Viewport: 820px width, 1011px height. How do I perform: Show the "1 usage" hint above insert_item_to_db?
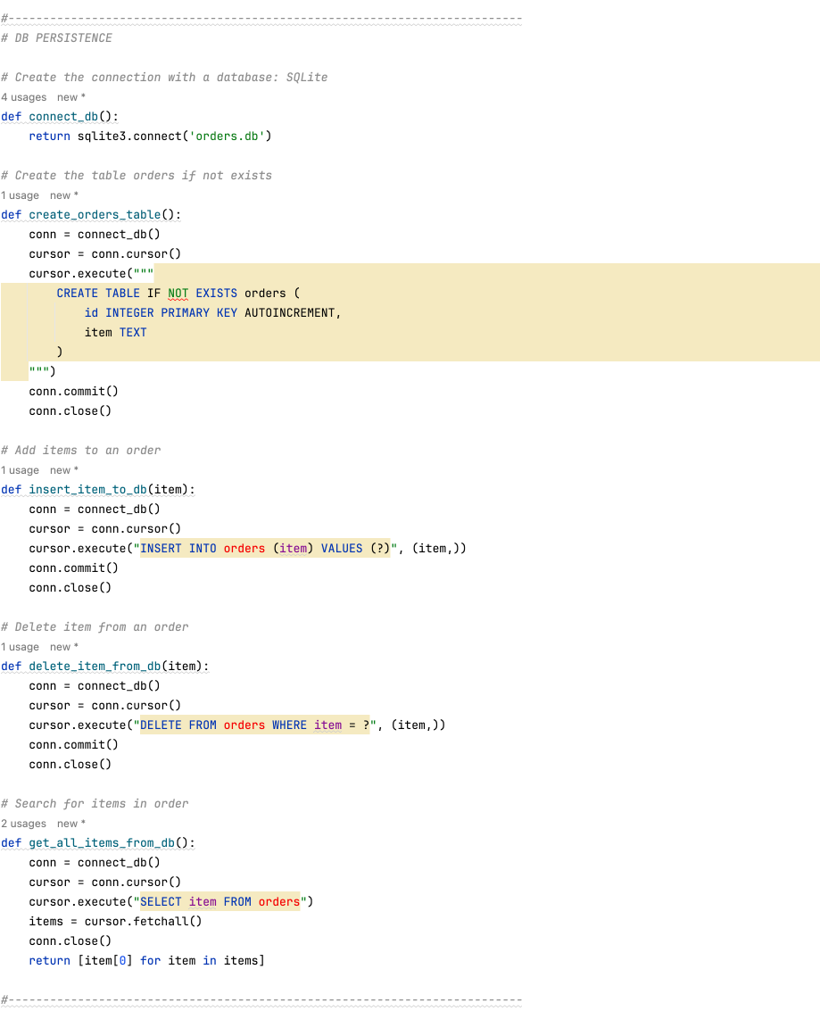20,470
